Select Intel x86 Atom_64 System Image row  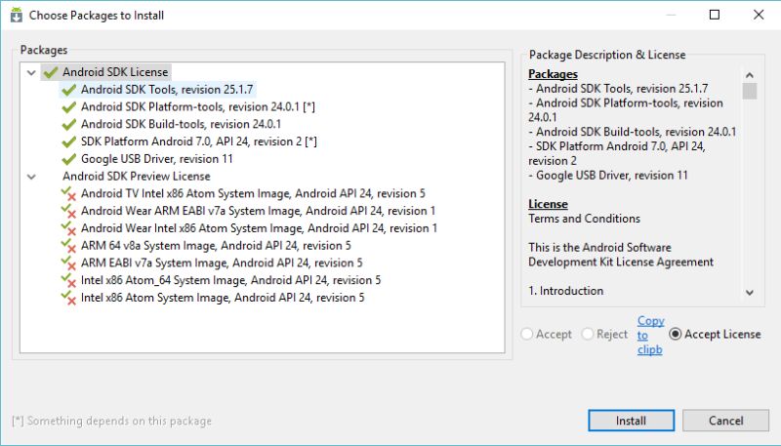tap(230, 280)
